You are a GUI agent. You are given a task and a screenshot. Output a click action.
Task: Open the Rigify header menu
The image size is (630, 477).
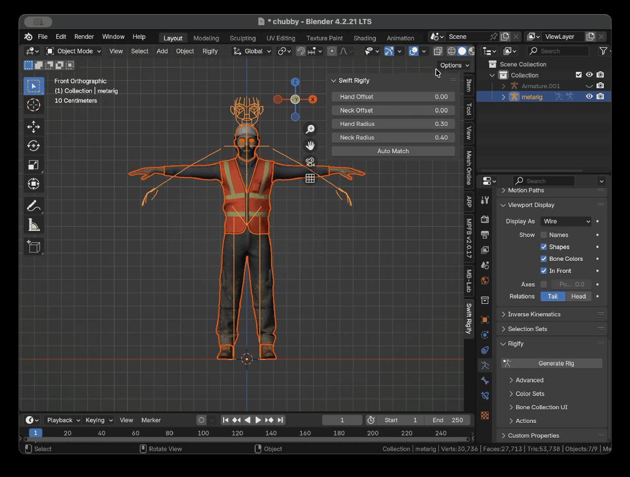click(x=210, y=51)
